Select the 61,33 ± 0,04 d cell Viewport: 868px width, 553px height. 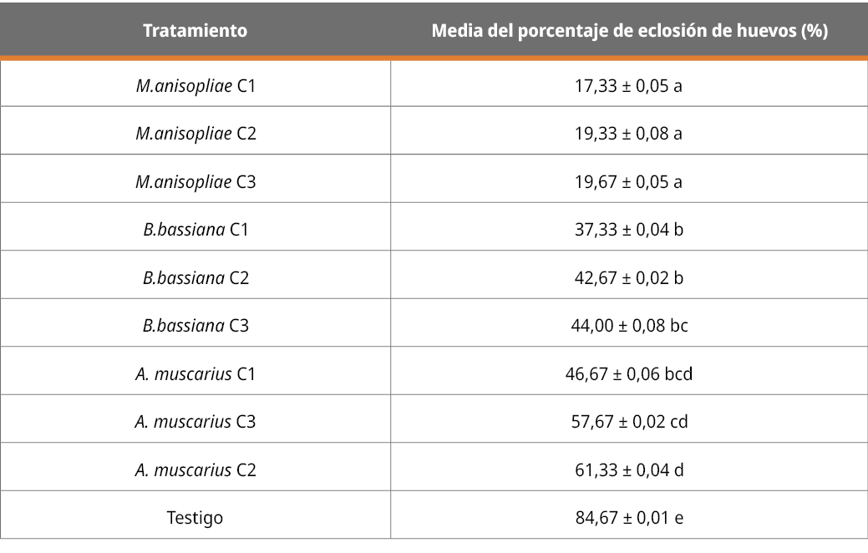point(629,469)
